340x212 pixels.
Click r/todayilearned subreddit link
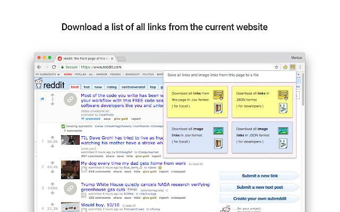(148, 152)
